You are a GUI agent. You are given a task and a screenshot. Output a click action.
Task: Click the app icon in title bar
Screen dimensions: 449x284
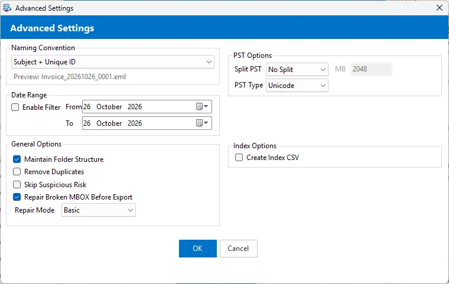point(7,8)
